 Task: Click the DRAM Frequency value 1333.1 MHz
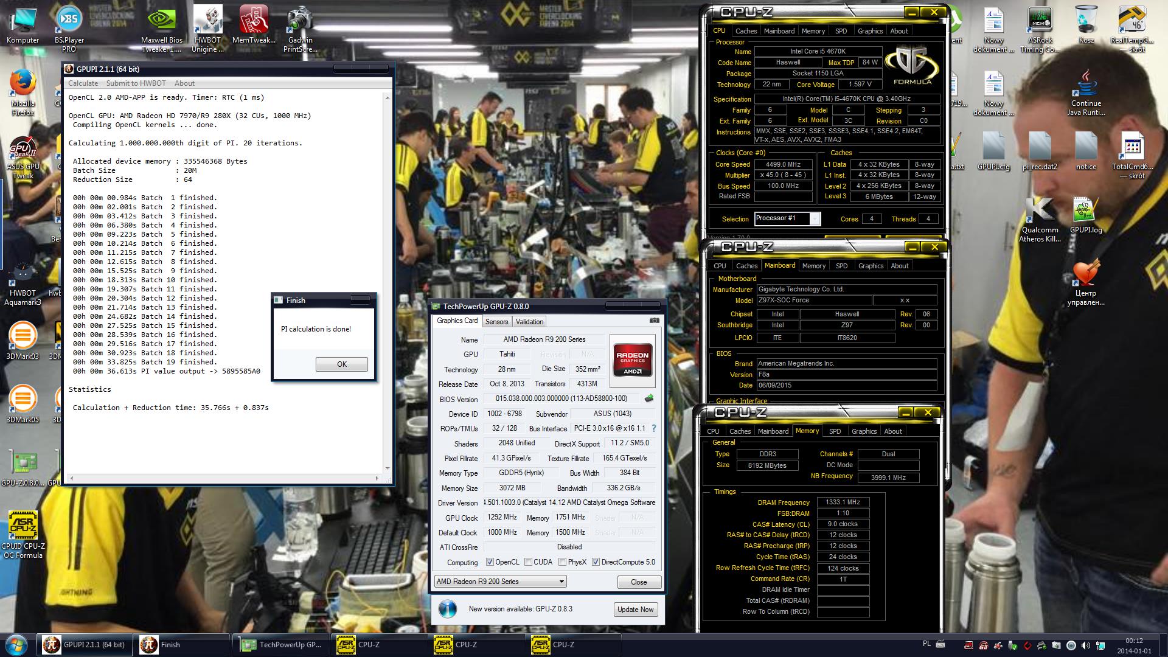[x=843, y=502]
